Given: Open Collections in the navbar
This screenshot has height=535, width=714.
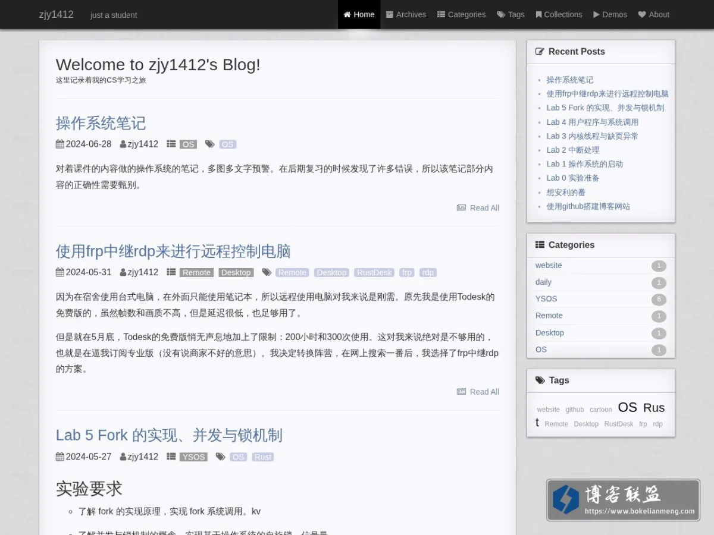Looking at the screenshot, I should point(559,14).
